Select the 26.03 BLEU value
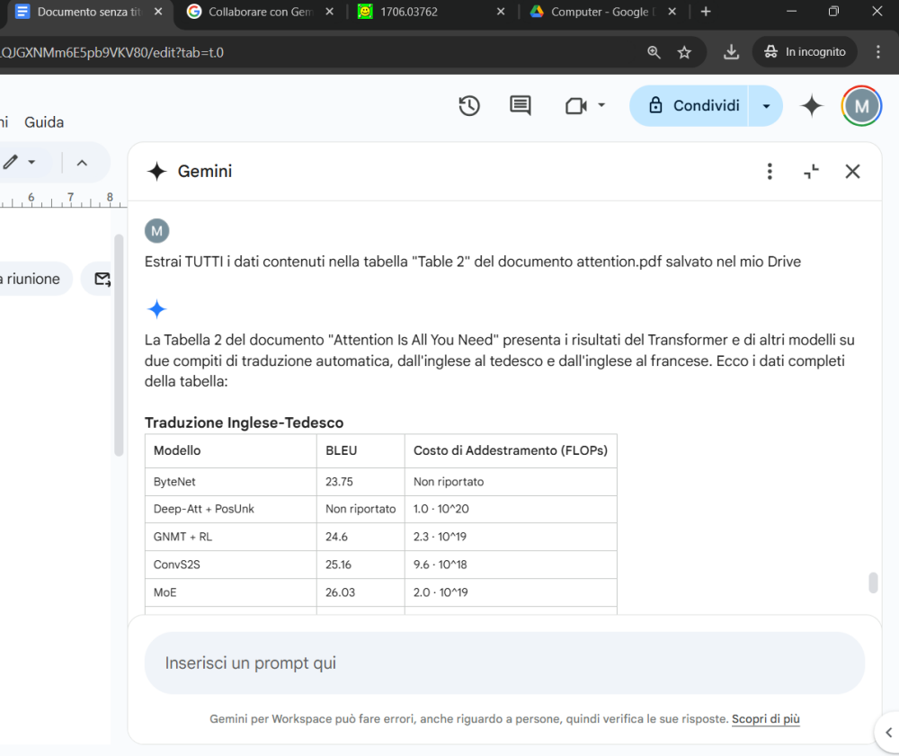 pyautogui.click(x=360, y=592)
